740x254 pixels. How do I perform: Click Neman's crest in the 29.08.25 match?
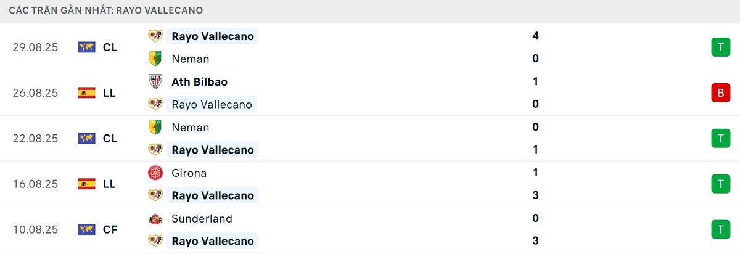tap(155, 59)
